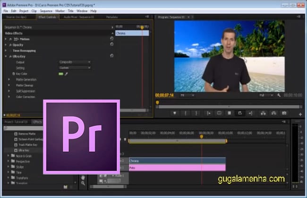Switch to the Metadata tab
The height and width of the screenshot is (198, 307).
112,17
